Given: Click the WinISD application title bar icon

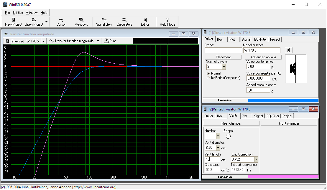Looking at the screenshot, I should tap(5, 4).
